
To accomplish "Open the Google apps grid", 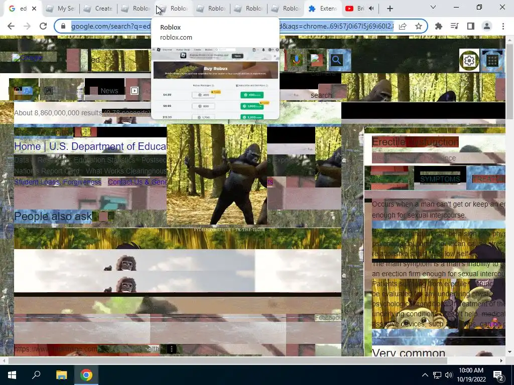I will tap(492, 61).
